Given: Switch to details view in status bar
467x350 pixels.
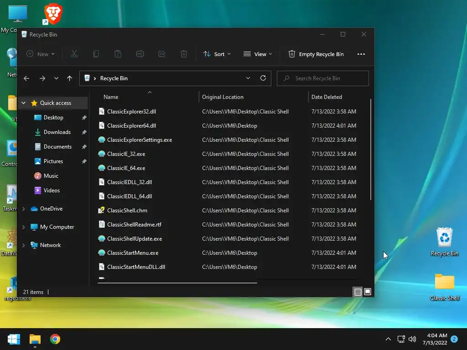Looking at the screenshot, I should pyautogui.click(x=358, y=292).
